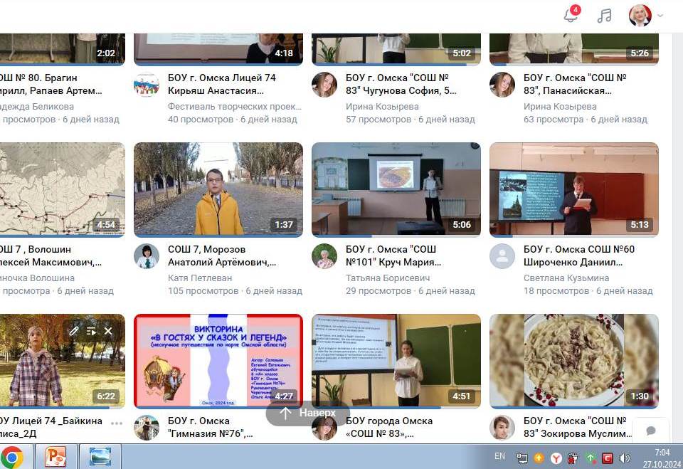Play the 5:13 video with red board
Viewport: 683px width, 469px height.
coord(574,189)
